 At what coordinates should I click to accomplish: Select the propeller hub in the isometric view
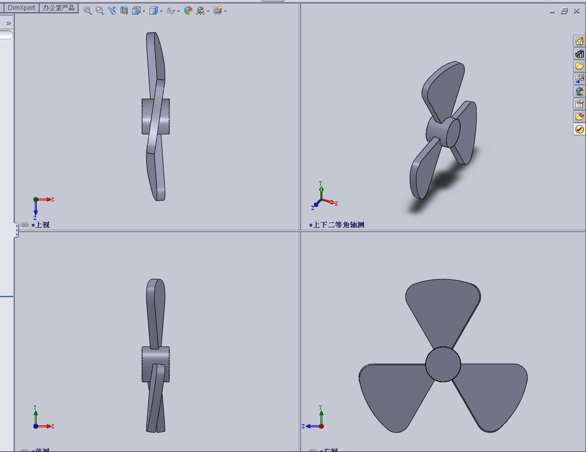(x=443, y=132)
